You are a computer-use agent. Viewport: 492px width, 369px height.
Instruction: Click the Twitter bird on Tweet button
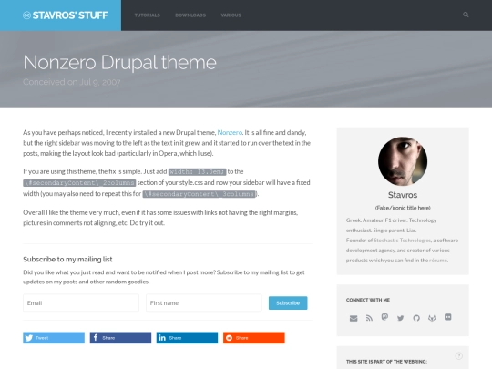pyautogui.click(x=29, y=338)
